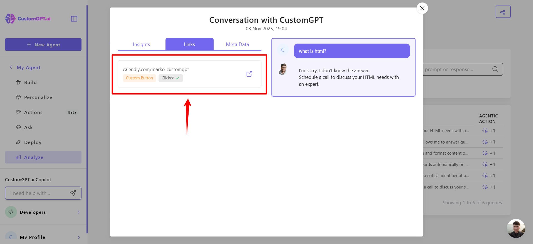The width and height of the screenshot is (534, 244).
Task: Click the search magnifier icon
Action: point(495,69)
